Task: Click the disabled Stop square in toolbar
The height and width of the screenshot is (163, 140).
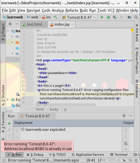Action: (x=121, y=17)
